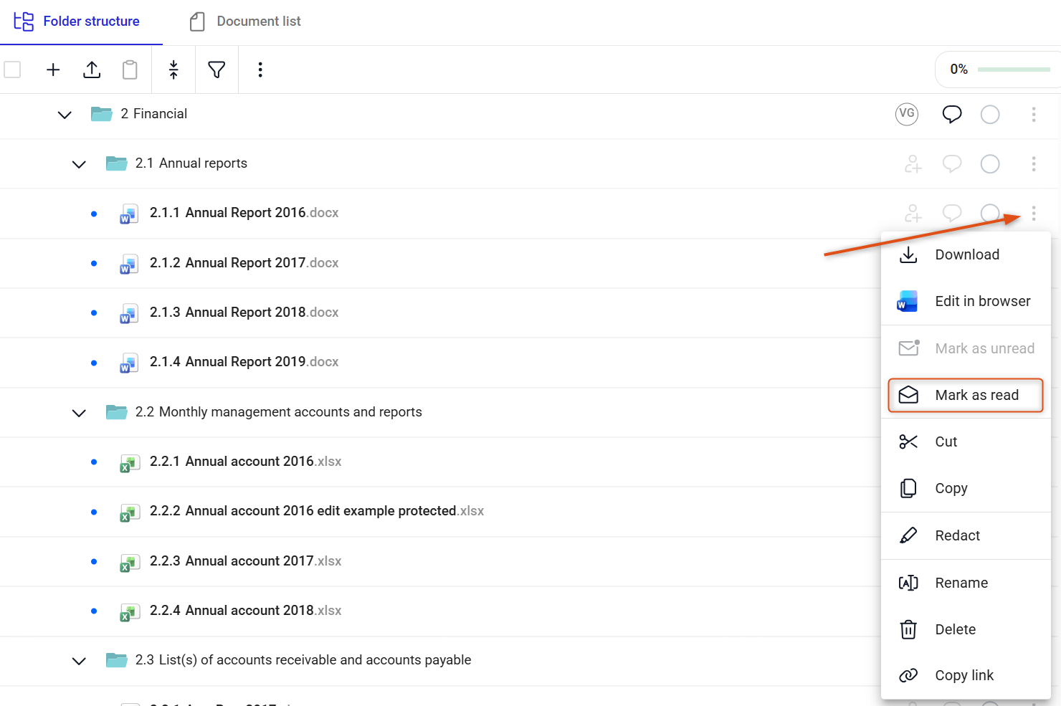This screenshot has height=706, width=1061.
Task: Click the upload icon in the toolbar
Action: [x=92, y=70]
